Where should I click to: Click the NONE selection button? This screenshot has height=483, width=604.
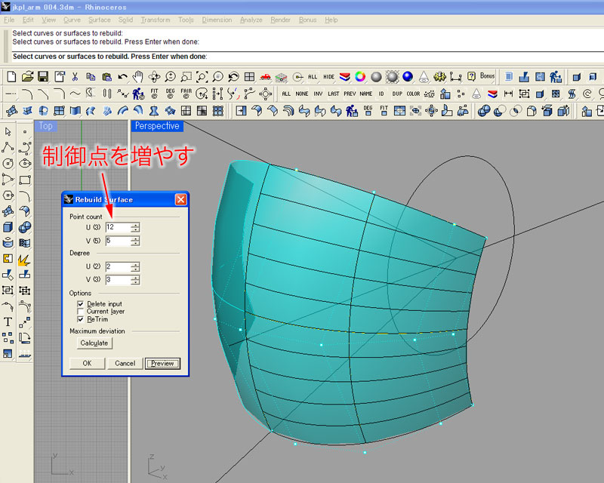pos(301,94)
